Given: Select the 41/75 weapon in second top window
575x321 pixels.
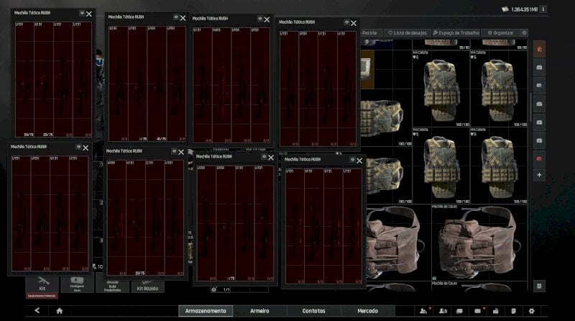Looking at the screenshot, I should tap(157, 83).
